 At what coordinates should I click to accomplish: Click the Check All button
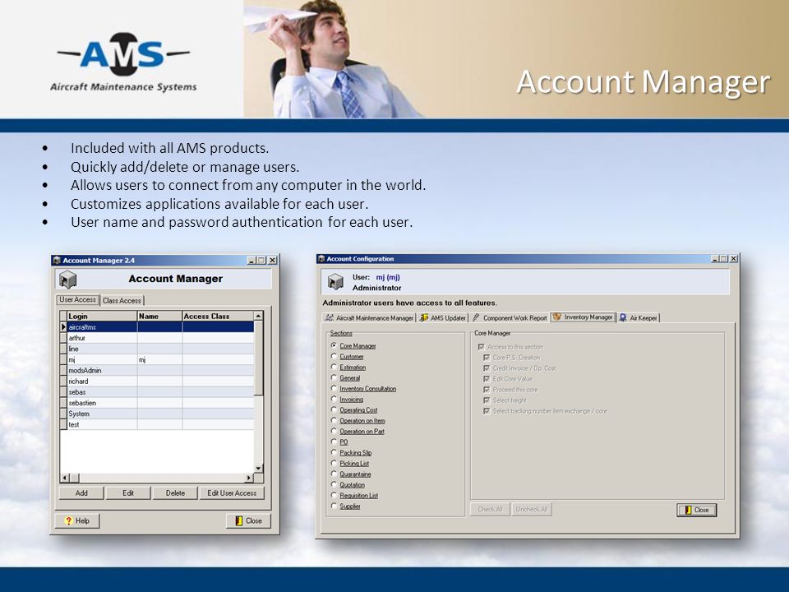[490, 509]
